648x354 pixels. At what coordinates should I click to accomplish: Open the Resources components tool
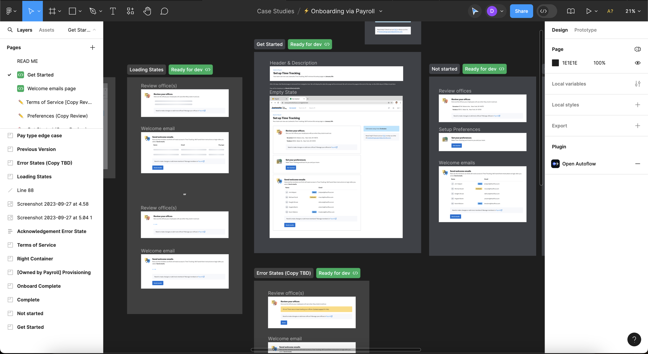[130, 11]
